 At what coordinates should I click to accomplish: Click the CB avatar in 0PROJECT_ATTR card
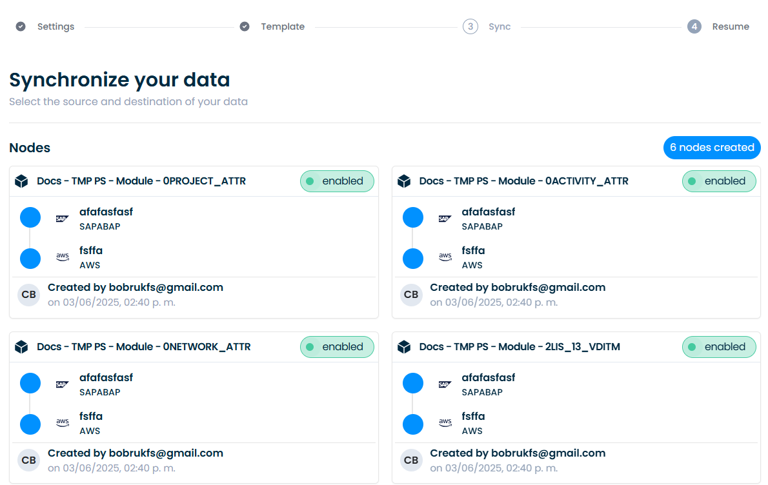[29, 295]
